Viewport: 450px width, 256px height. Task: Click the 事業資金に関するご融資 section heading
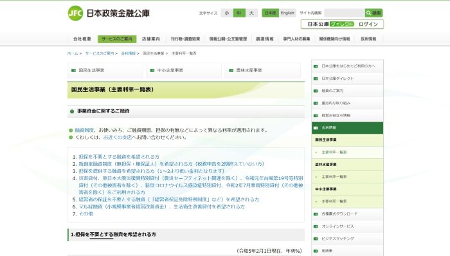coord(103,111)
